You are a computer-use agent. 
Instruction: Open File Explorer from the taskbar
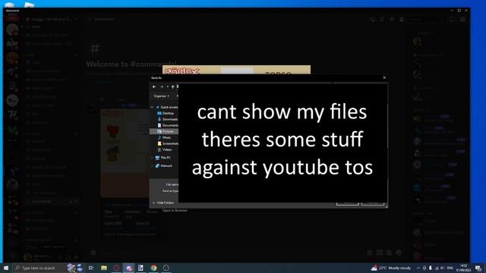(x=104, y=268)
